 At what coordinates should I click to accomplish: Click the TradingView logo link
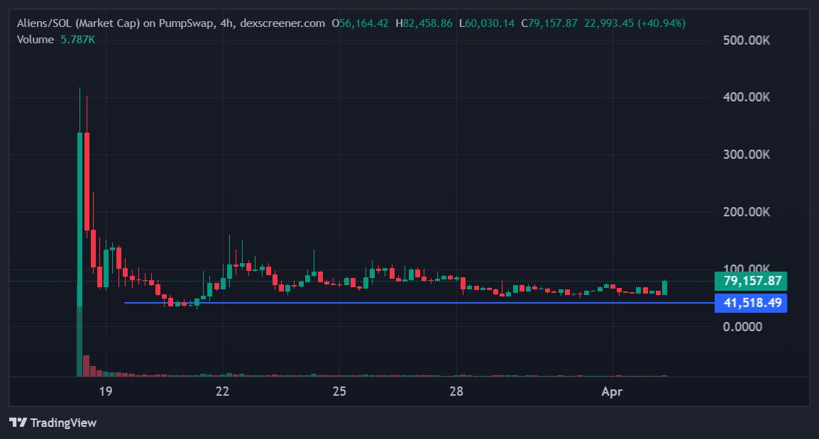point(53,423)
